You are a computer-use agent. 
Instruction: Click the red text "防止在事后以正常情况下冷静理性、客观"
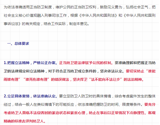(122, 113)
